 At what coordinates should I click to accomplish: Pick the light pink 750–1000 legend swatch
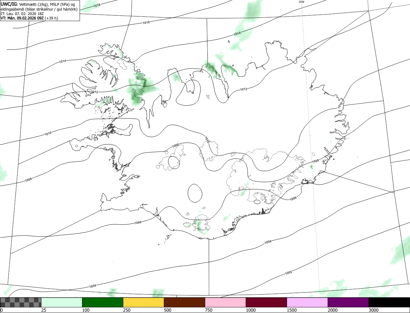tap(225, 302)
